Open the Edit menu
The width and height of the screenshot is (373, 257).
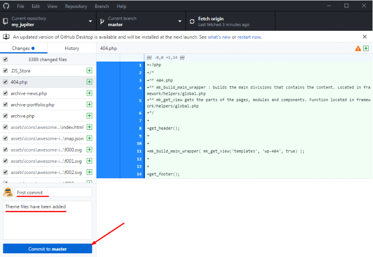(36, 6)
